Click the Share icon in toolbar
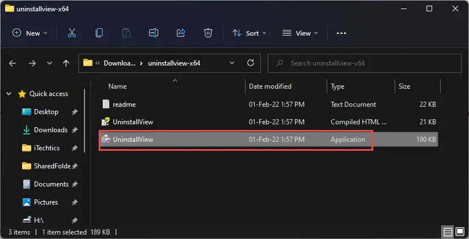 pyautogui.click(x=181, y=33)
